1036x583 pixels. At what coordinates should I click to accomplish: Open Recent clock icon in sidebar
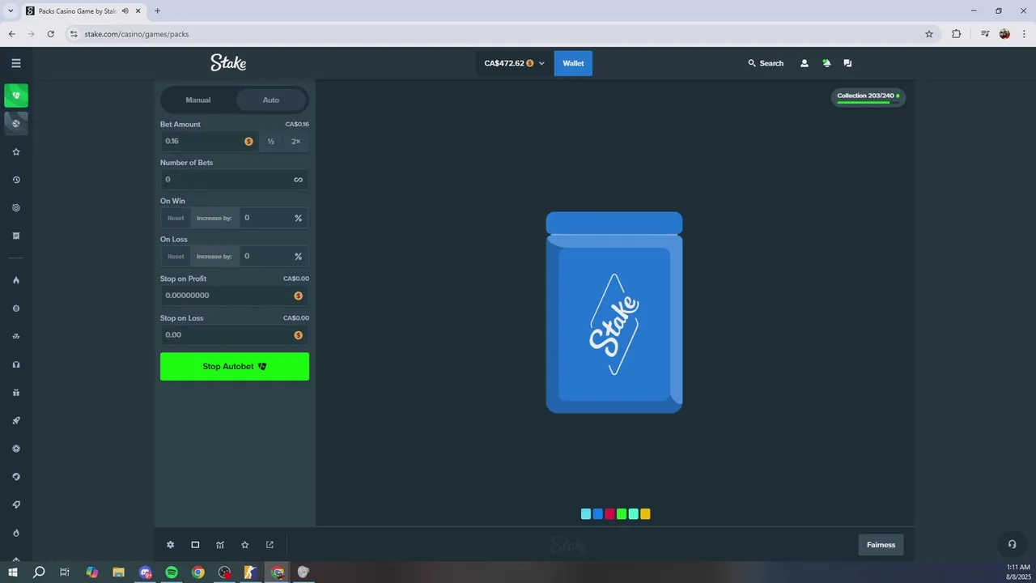coord(16,180)
